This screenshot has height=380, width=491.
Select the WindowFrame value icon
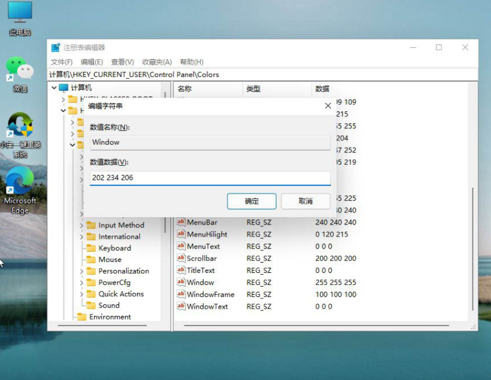(x=181, y=294)
